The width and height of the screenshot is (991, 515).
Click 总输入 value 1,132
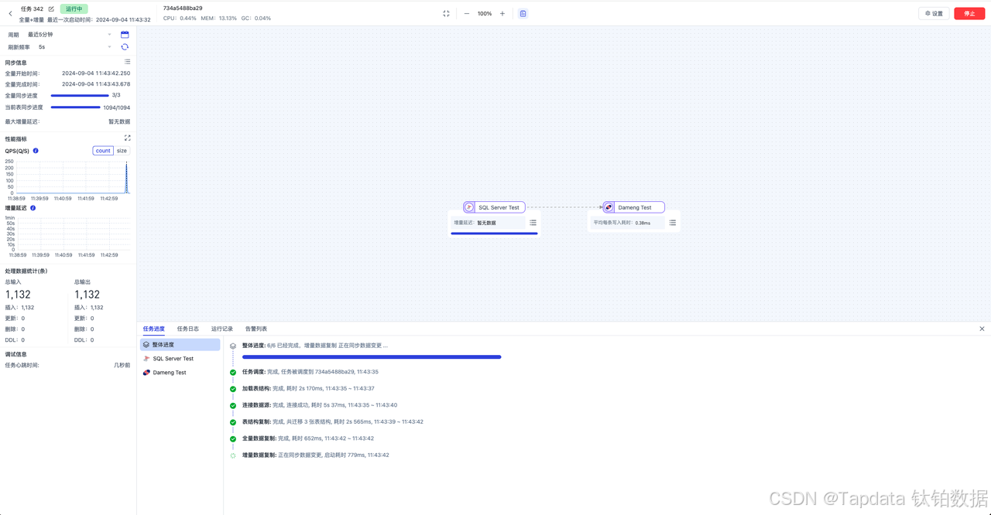tap(18, 295)
